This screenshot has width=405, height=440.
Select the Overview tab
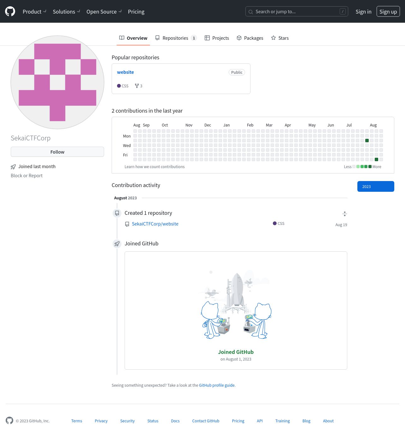tap(133, 38)
